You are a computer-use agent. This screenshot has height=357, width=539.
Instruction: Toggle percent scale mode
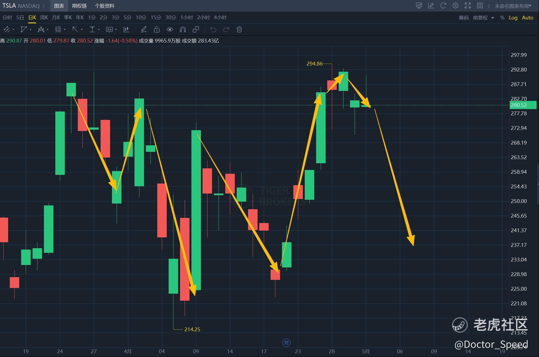click(502, 18)
